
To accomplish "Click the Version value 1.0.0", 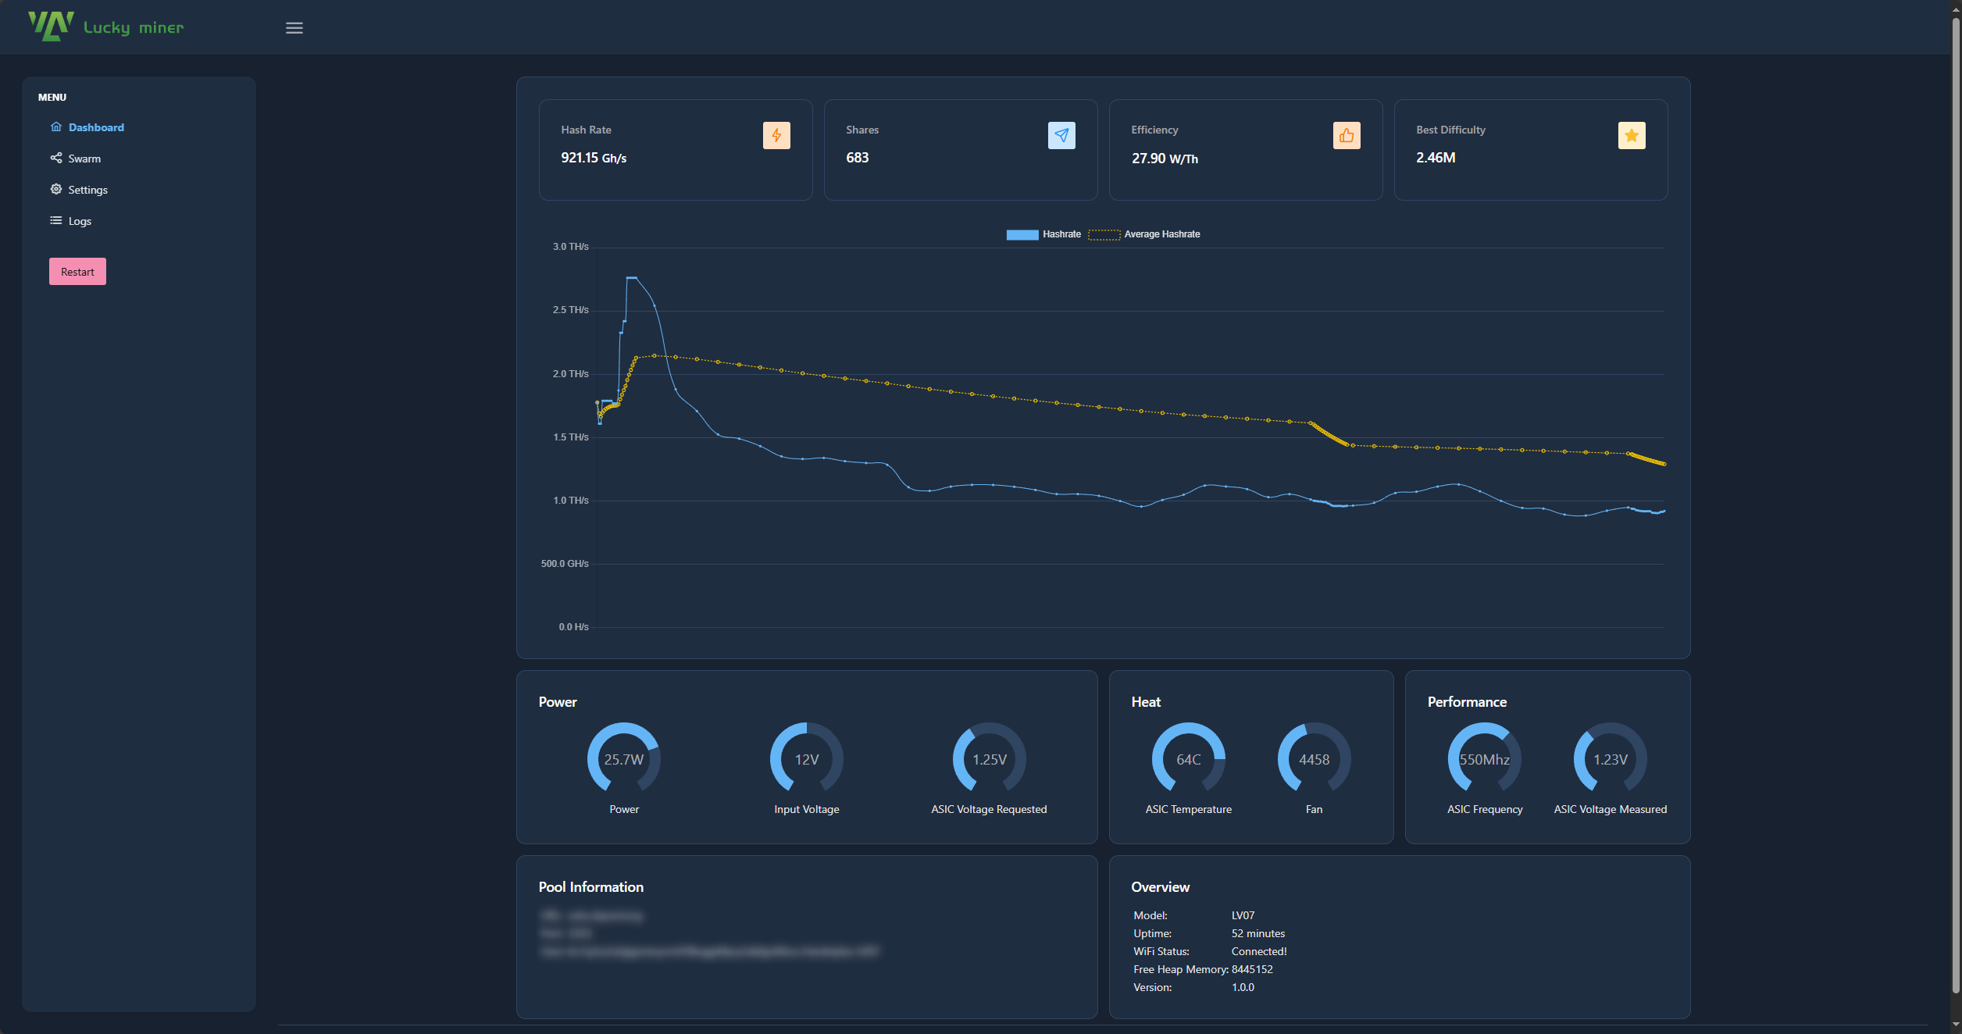I will tap(1243, 987).
